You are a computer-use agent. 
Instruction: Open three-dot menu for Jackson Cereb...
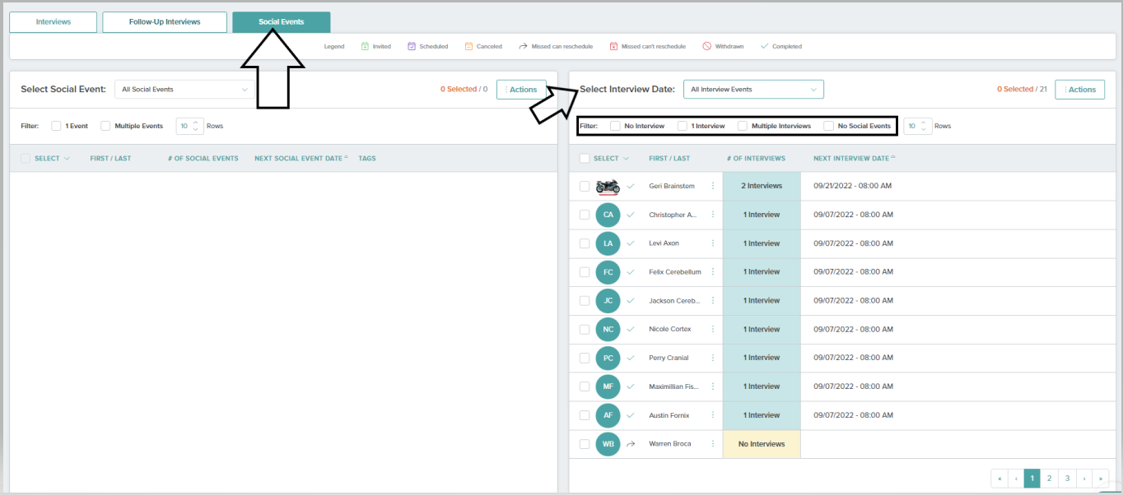[x=713, y=301]
